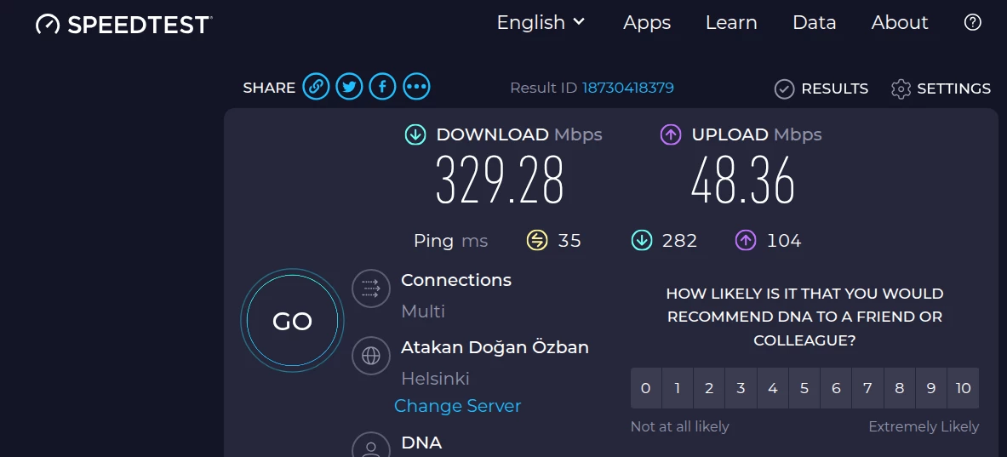
Task: Copy the share link icon
Action: [316, 87]
